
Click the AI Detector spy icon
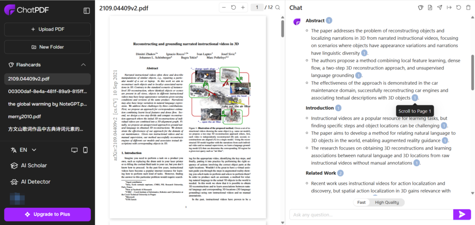click(14, 182)
